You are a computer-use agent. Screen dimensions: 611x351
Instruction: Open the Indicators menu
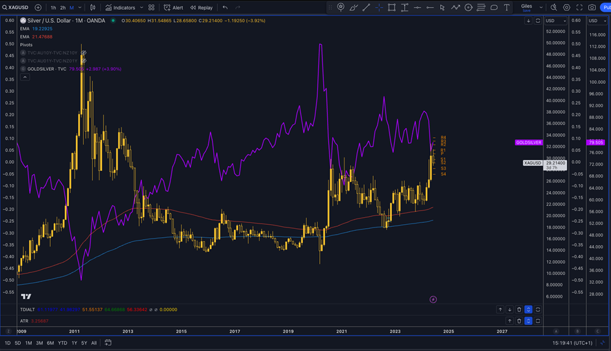click(x=120, y=8)
